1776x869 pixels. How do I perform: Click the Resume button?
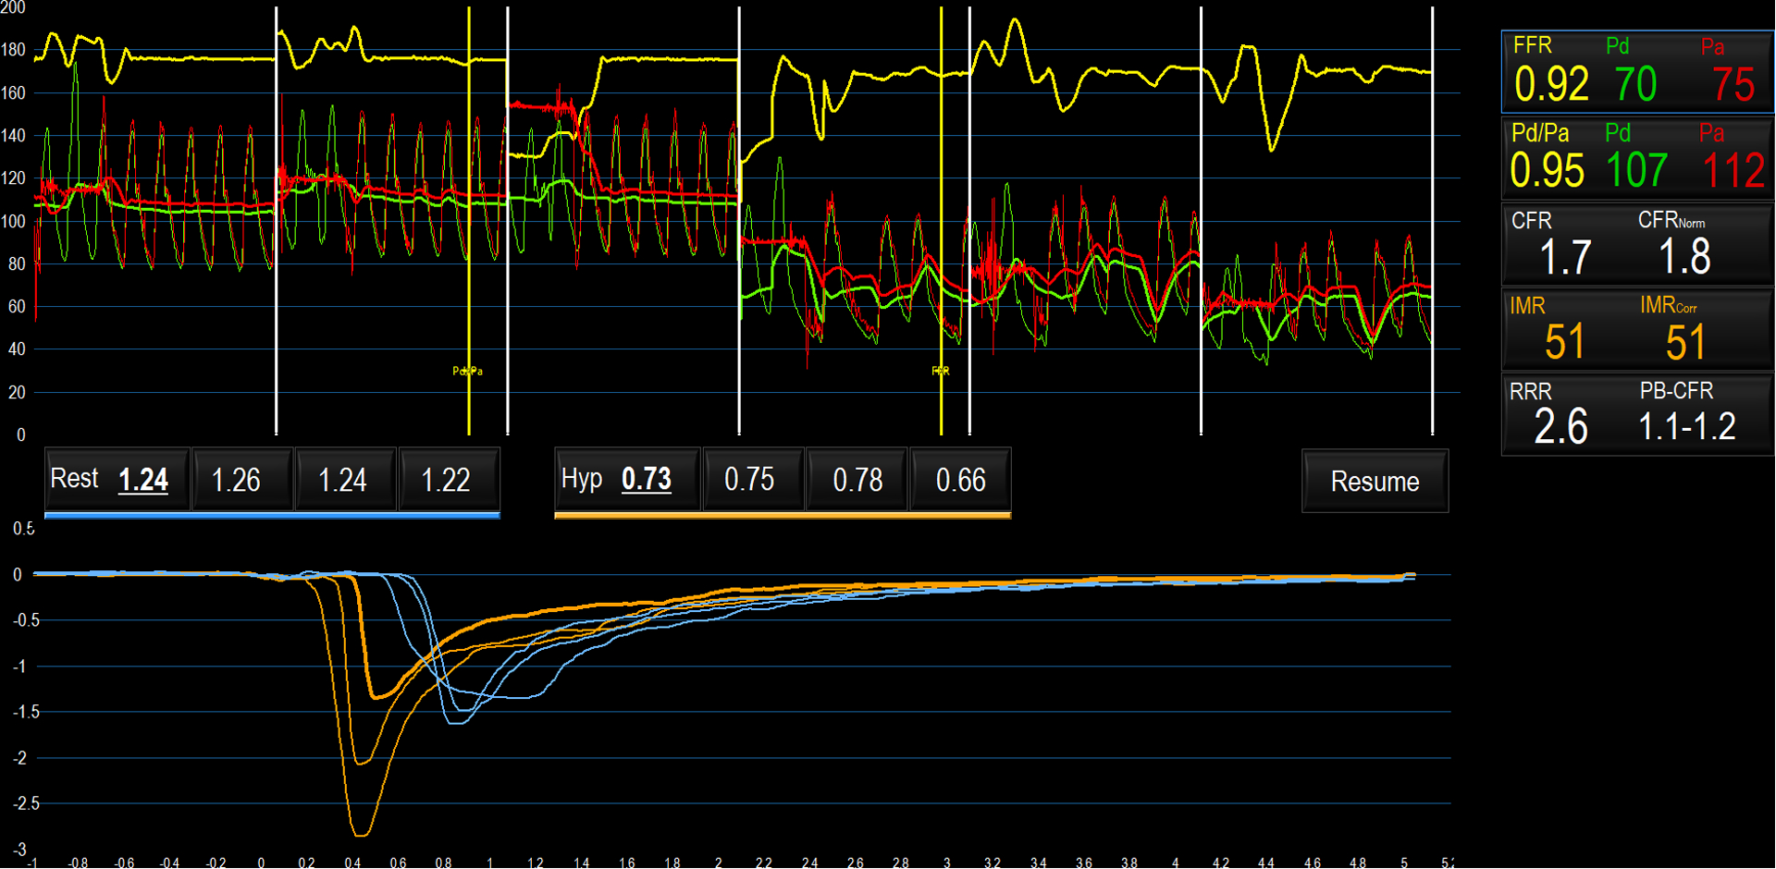coord(1375,481)
